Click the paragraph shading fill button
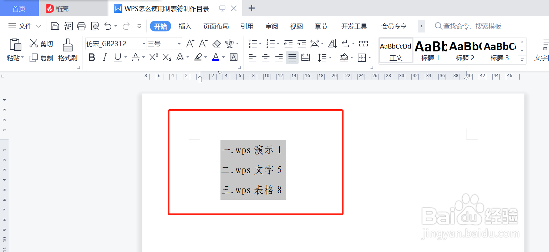549x252 pixels. pyautogui.click(x=344, y=57)
